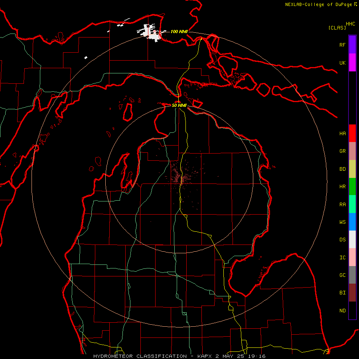
Task: Click the UK legend label
Action: [342, 63]
